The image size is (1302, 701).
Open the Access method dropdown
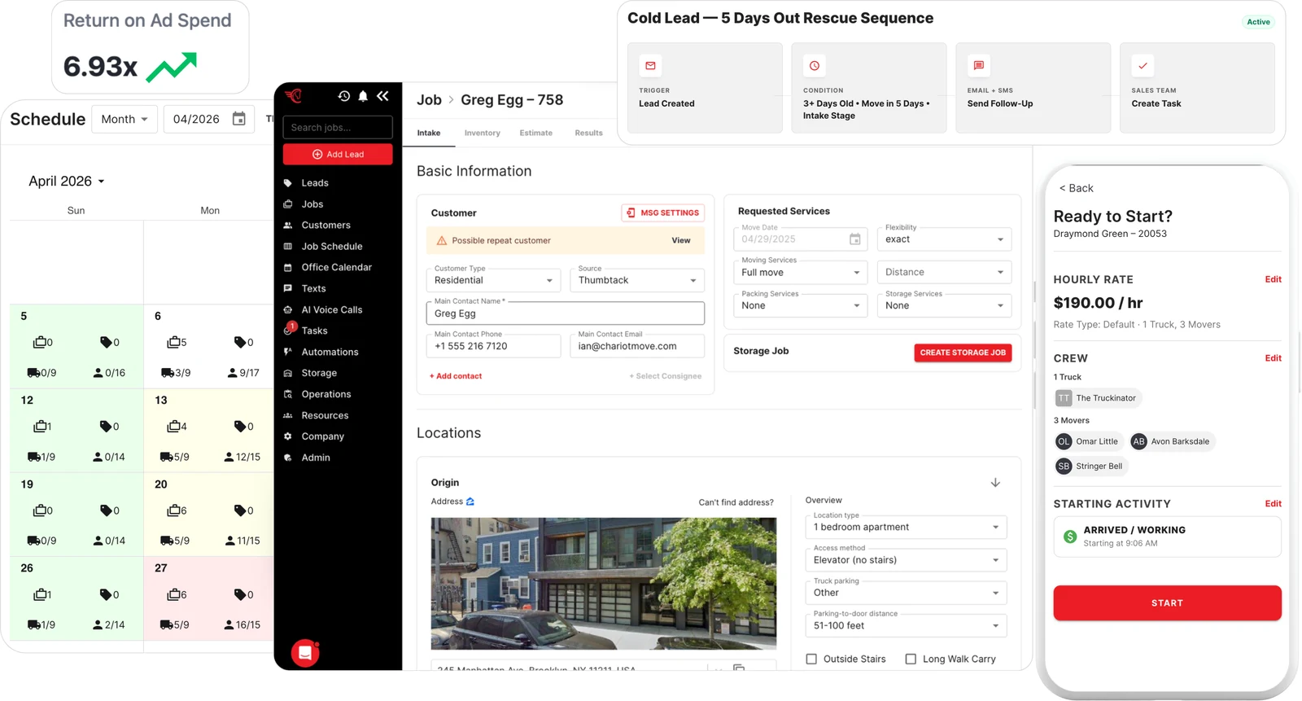906,560
